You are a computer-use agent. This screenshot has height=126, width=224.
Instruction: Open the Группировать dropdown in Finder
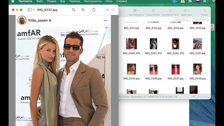coord(136,12)
